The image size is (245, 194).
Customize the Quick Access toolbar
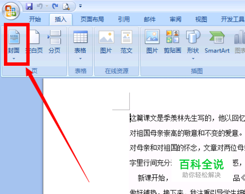click(80, 6)
